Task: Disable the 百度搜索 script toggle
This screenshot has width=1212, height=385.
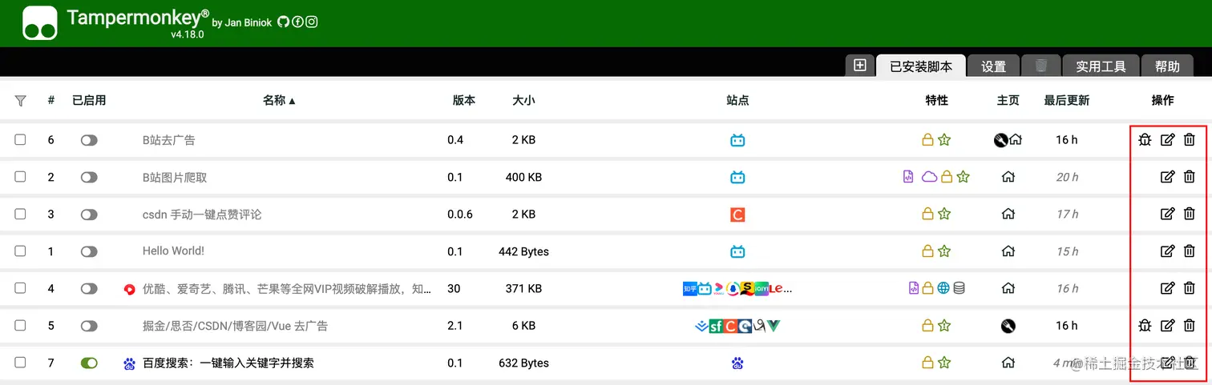Action: click(89, 363)
